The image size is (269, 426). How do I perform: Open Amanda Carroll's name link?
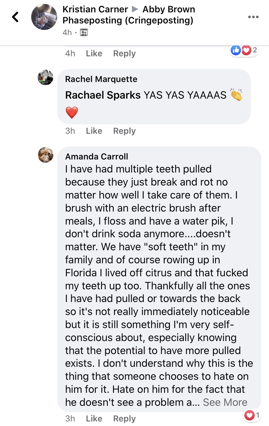pos(96,157)
